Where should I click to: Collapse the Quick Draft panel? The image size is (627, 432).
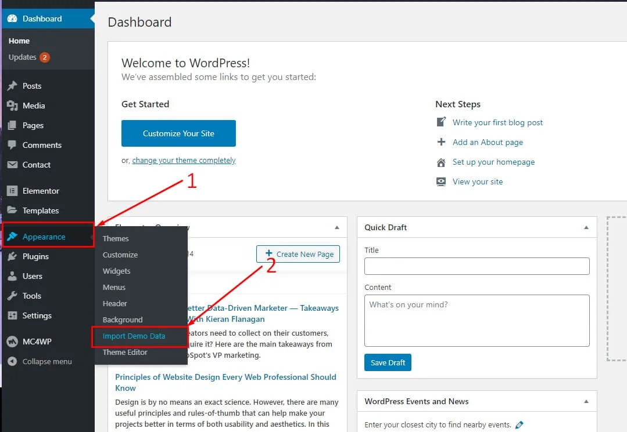click(586, 227)
